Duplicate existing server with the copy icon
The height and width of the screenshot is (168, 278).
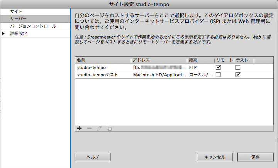point(109,128)
